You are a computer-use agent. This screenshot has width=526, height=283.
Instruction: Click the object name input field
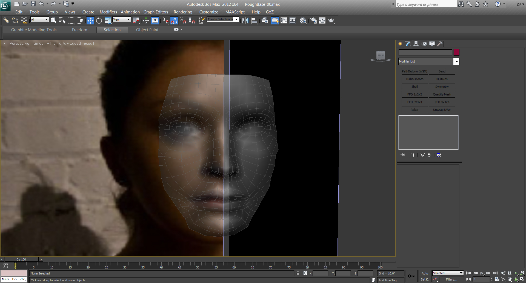tap(425, 52)
